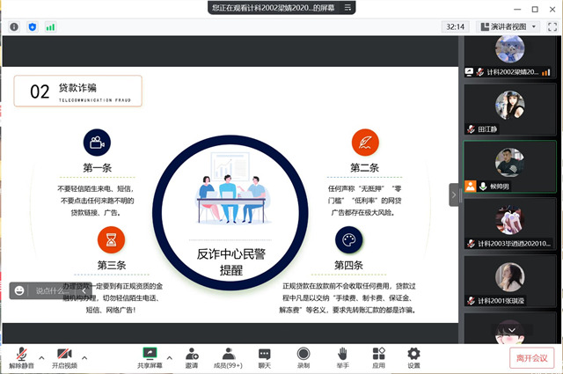
Task: Open menu icon in the screen-viewing title pill
Action: (x=347, y=8)
